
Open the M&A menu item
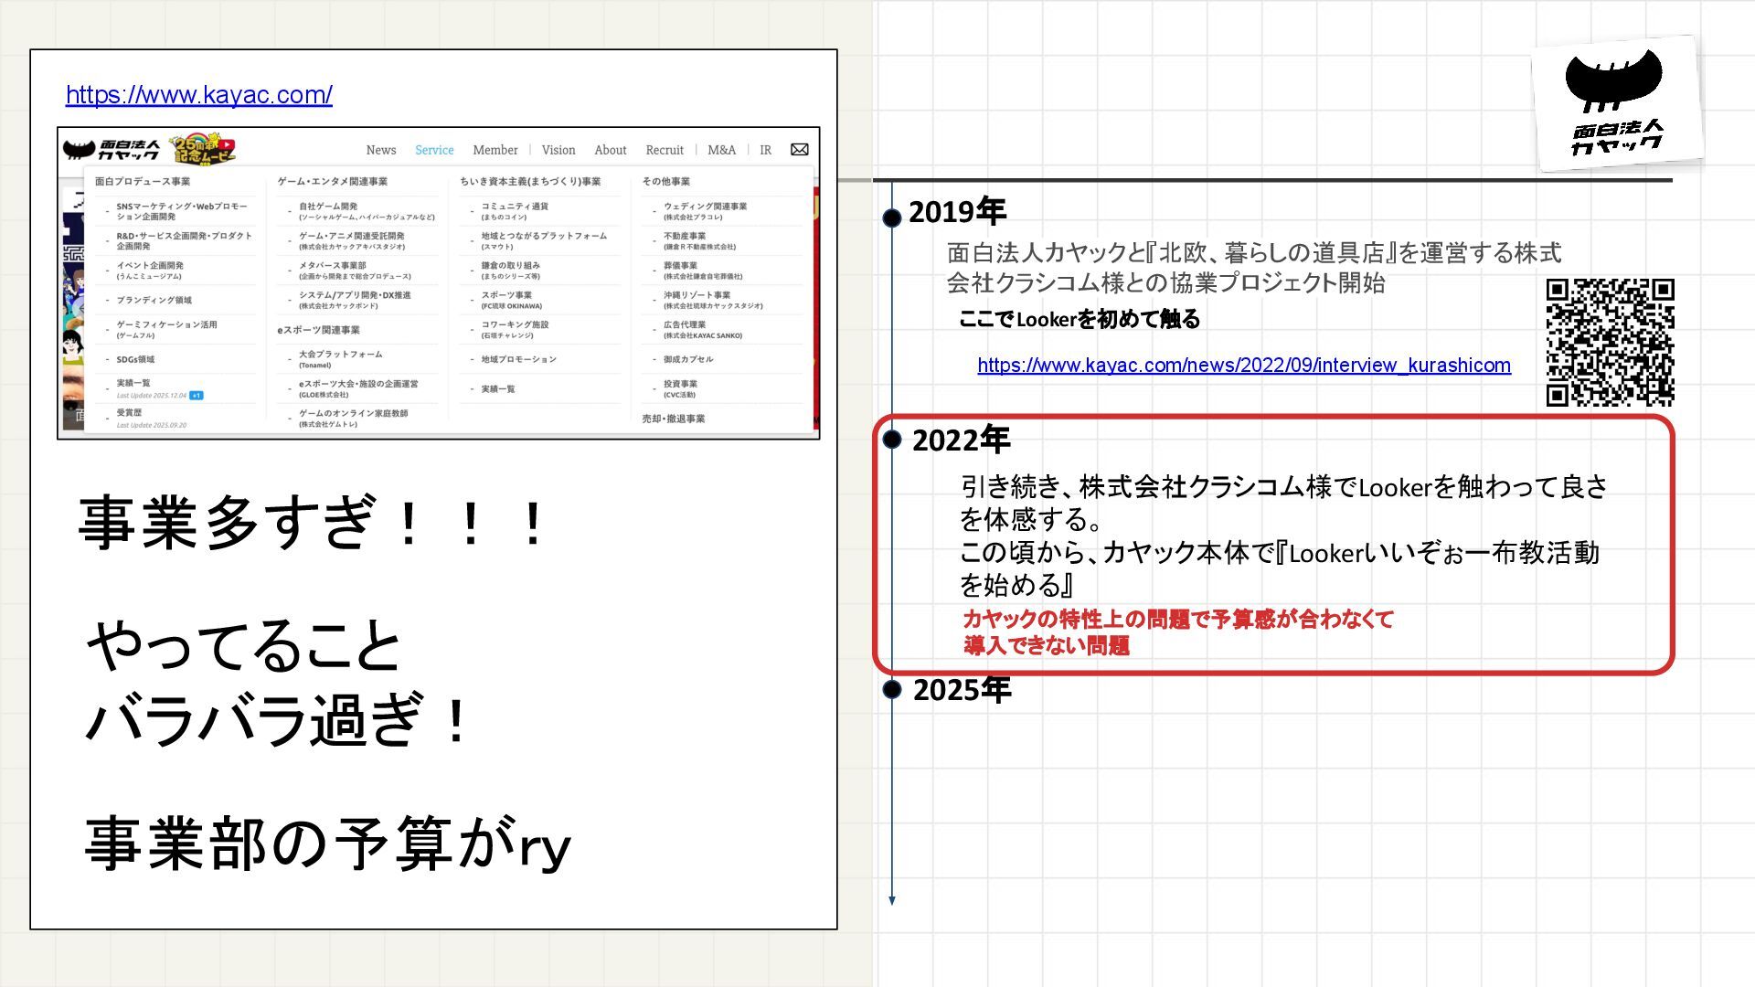721,150
